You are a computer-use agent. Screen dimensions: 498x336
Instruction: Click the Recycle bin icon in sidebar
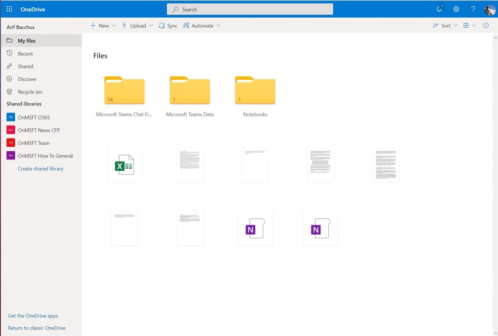[x=10, y=92]
